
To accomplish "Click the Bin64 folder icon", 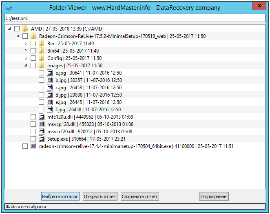I will [42, 51].
